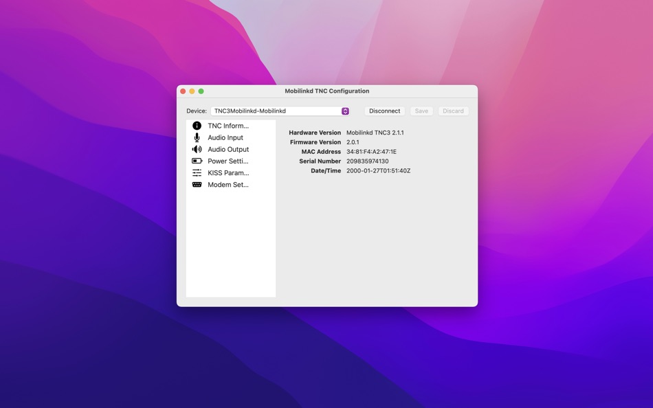
Task: Click the green zoom window button
Action: pyautogui.click(x=201, y=91)
